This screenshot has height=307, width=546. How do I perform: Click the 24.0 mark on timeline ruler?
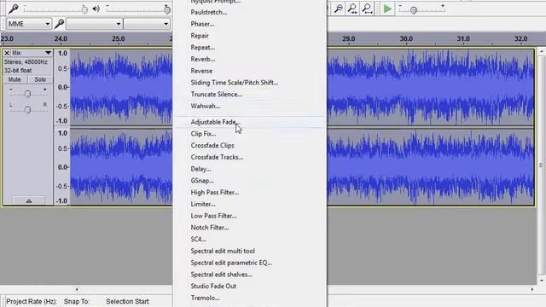[x=61, y=38]
